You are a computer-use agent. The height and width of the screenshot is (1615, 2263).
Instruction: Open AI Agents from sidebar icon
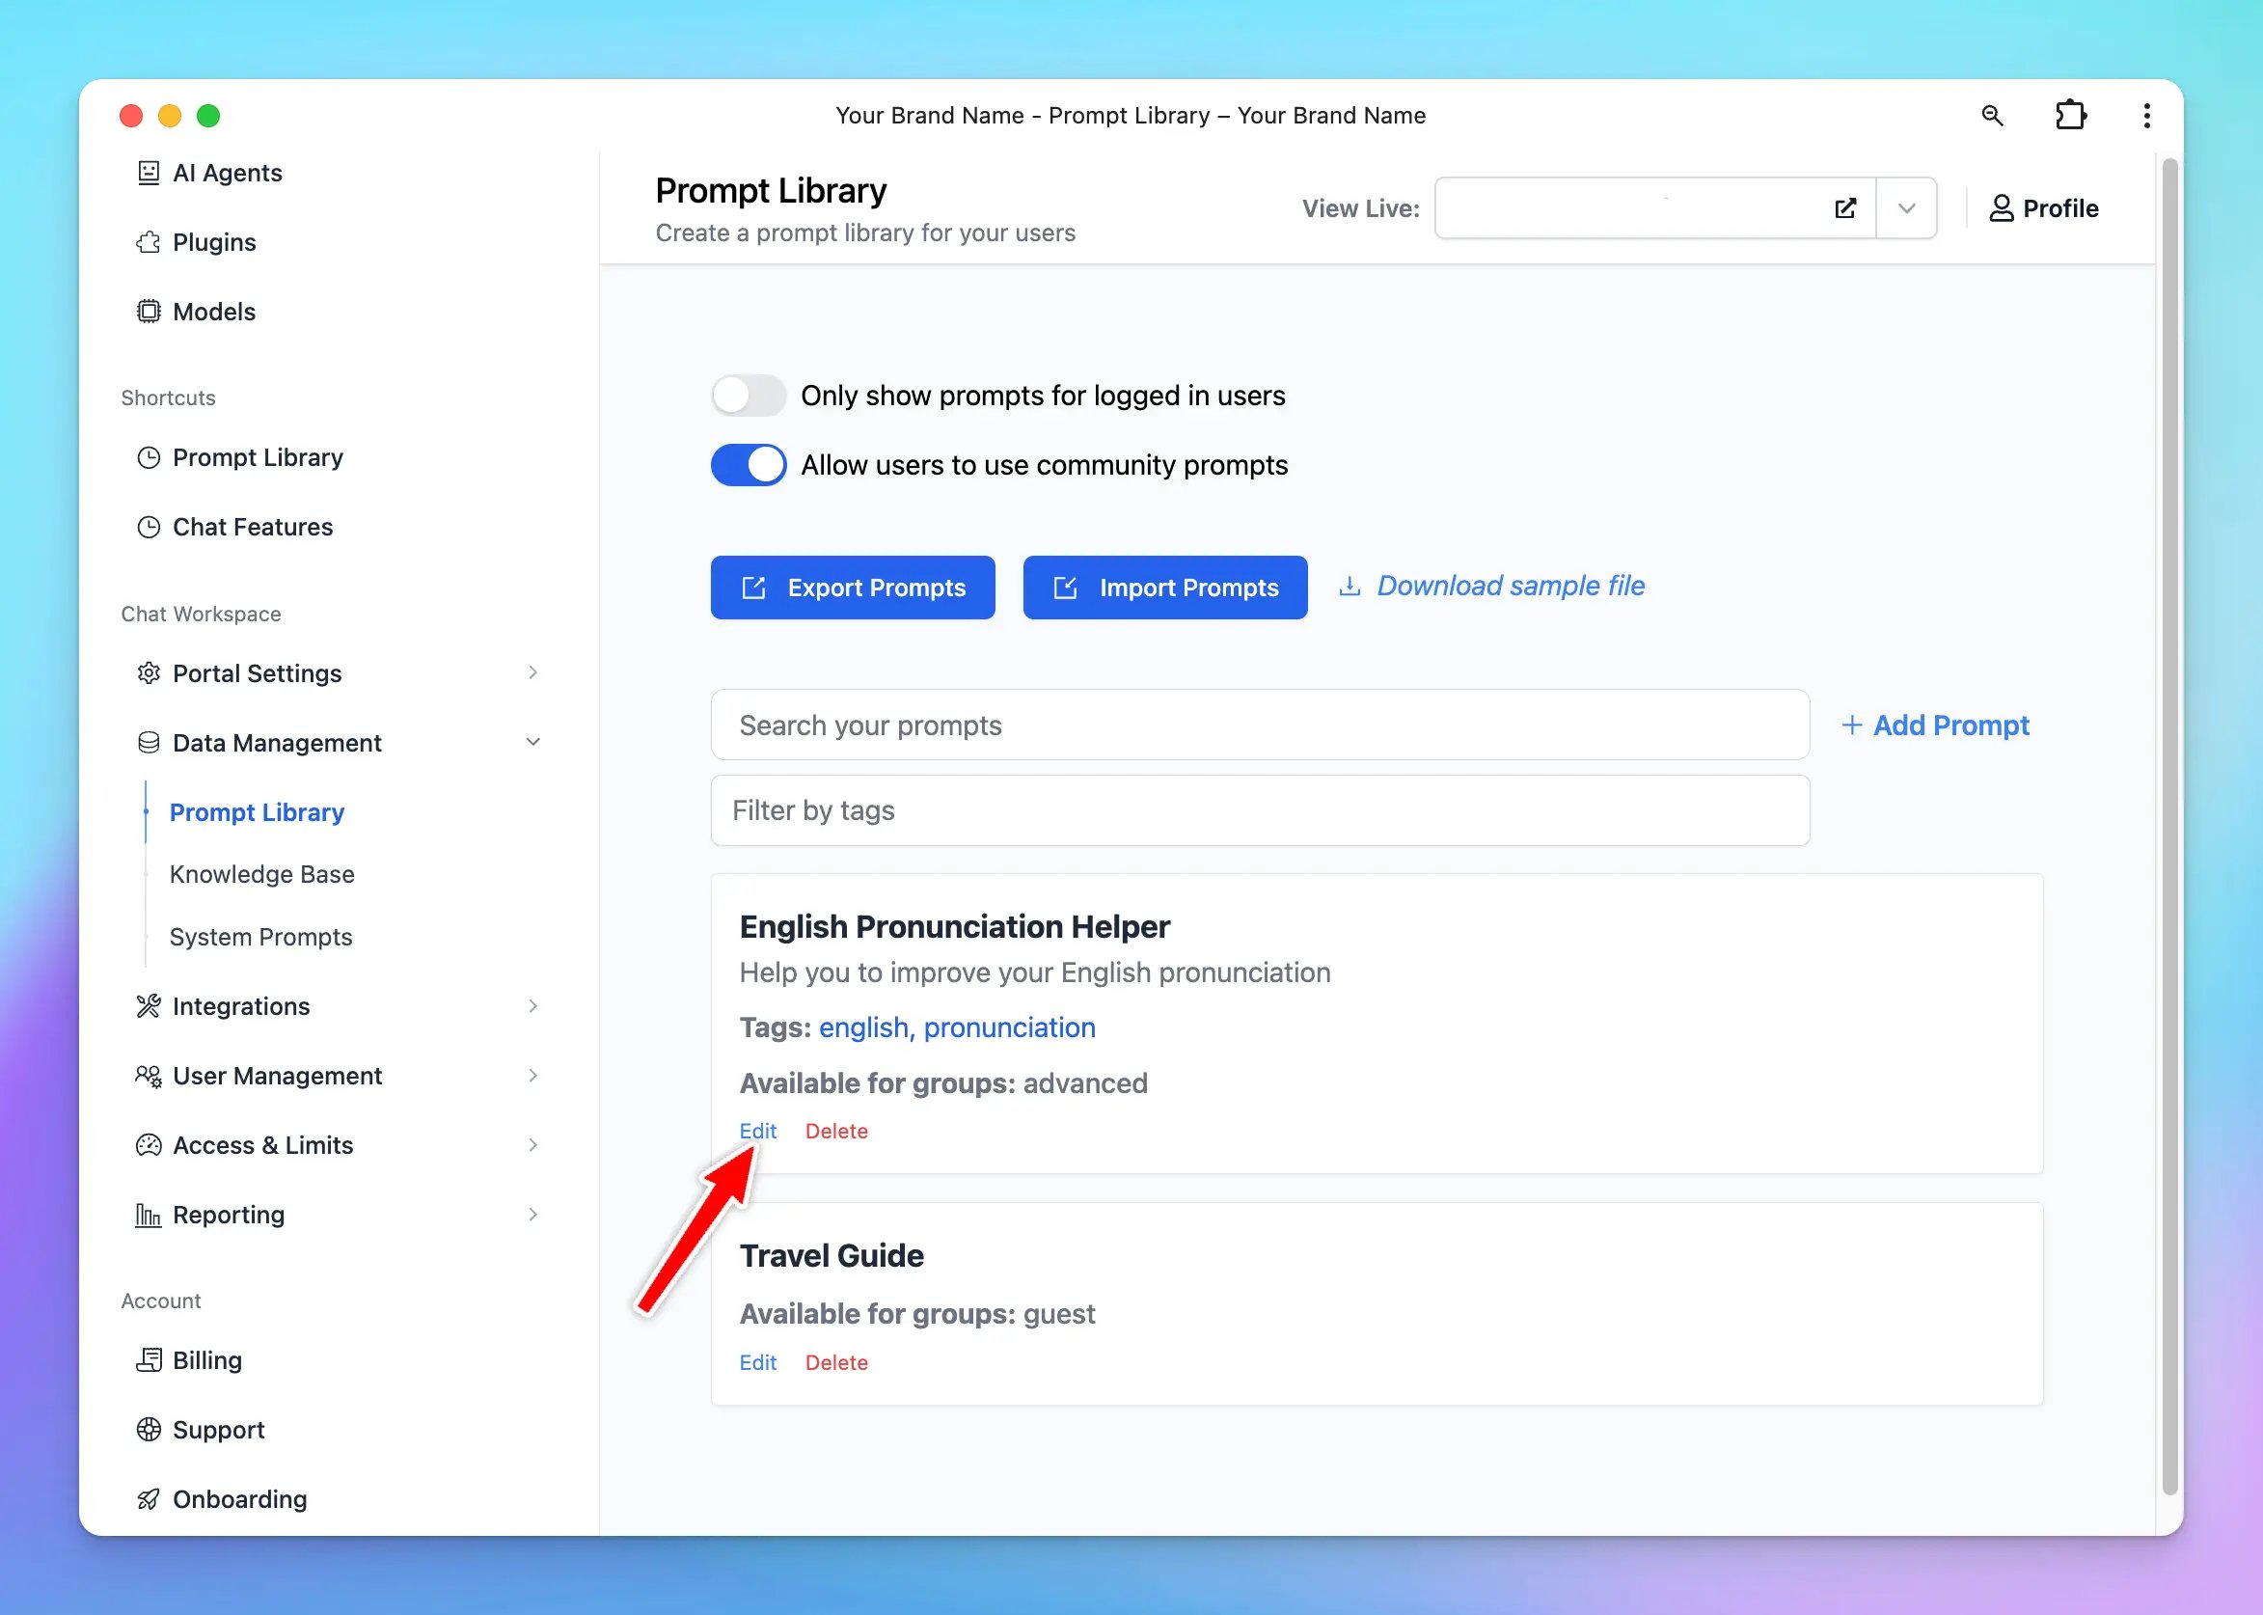point(149,173)
